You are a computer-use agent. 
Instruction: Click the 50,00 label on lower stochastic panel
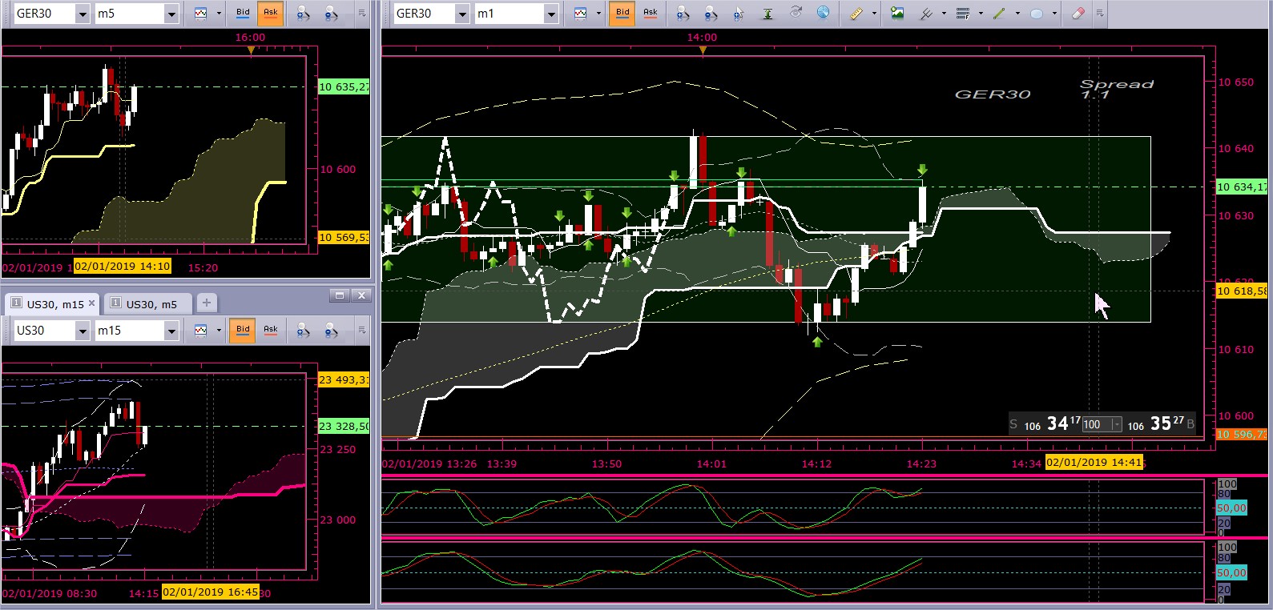(1231, 573)
